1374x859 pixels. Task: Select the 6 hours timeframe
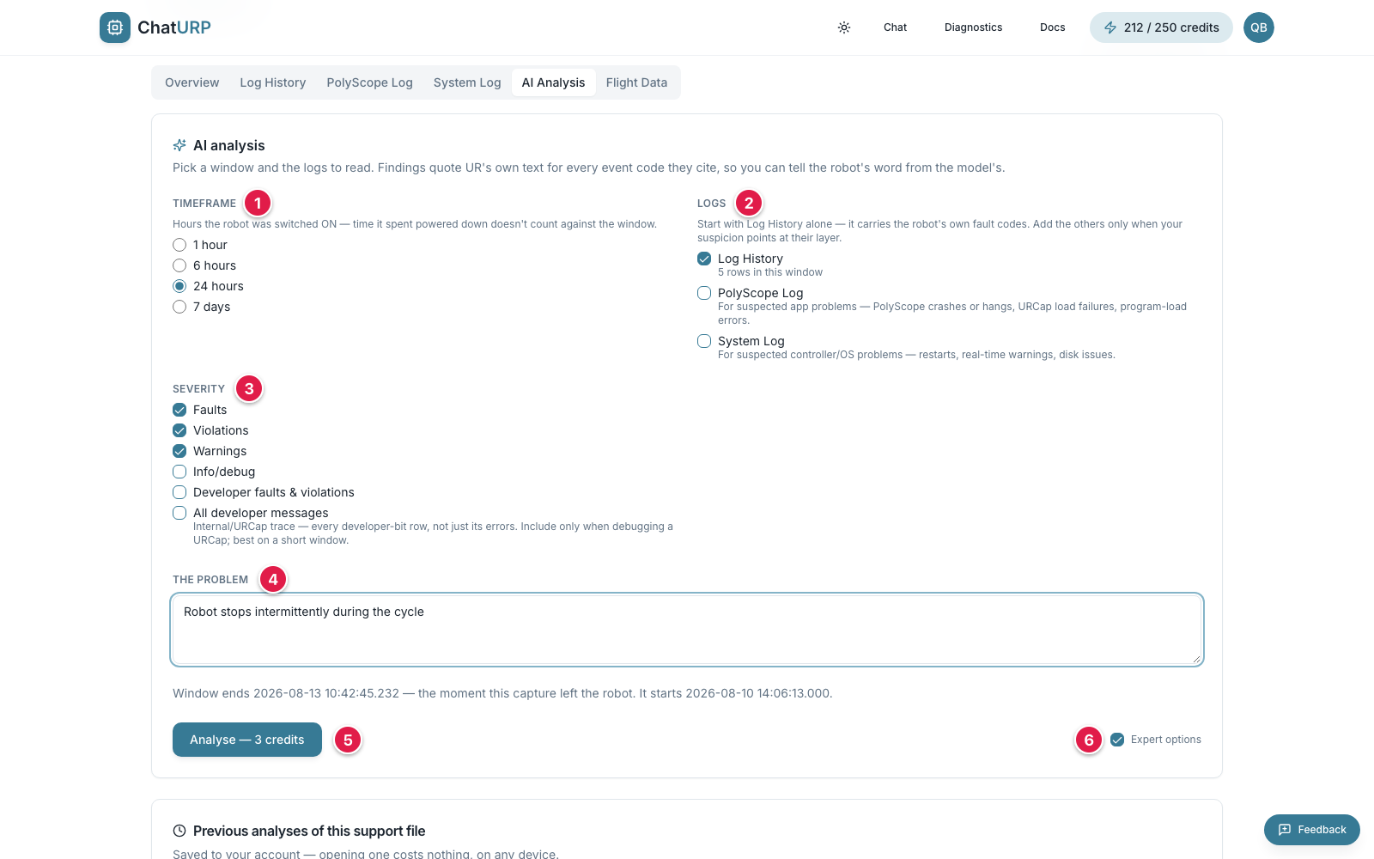(x=179, y=265)
